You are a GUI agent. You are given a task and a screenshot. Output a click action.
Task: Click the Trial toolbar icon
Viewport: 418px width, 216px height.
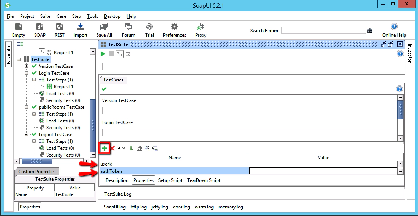pos(149,30)
